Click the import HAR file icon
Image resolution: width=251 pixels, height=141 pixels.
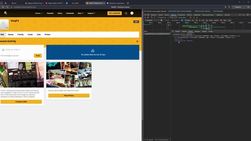tap(194, 17)
